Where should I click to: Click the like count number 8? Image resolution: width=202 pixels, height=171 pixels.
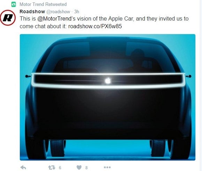coord(86,168)
